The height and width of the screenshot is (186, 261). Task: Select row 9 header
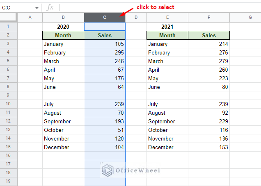(x=9, y=95)
